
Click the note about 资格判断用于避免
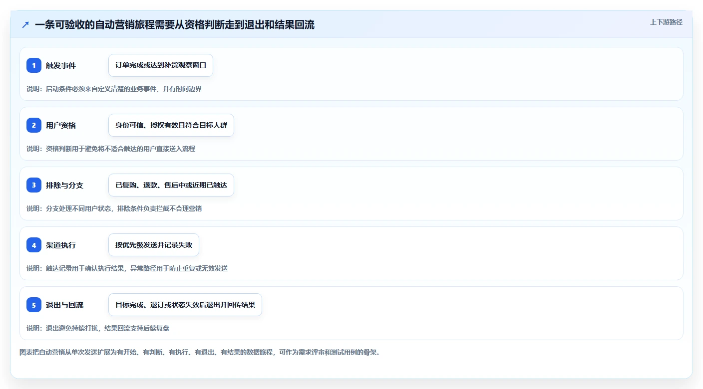point(111,149)
